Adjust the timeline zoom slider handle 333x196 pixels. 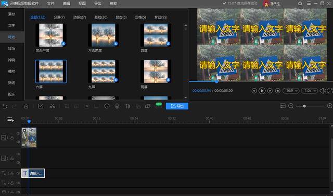coord(304,106)
